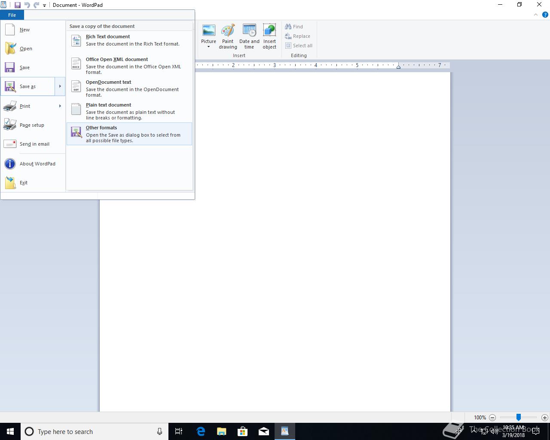Screen dimensions: 550x440
Task: Click the 100% zoom level text
Action: pos(480,417)
